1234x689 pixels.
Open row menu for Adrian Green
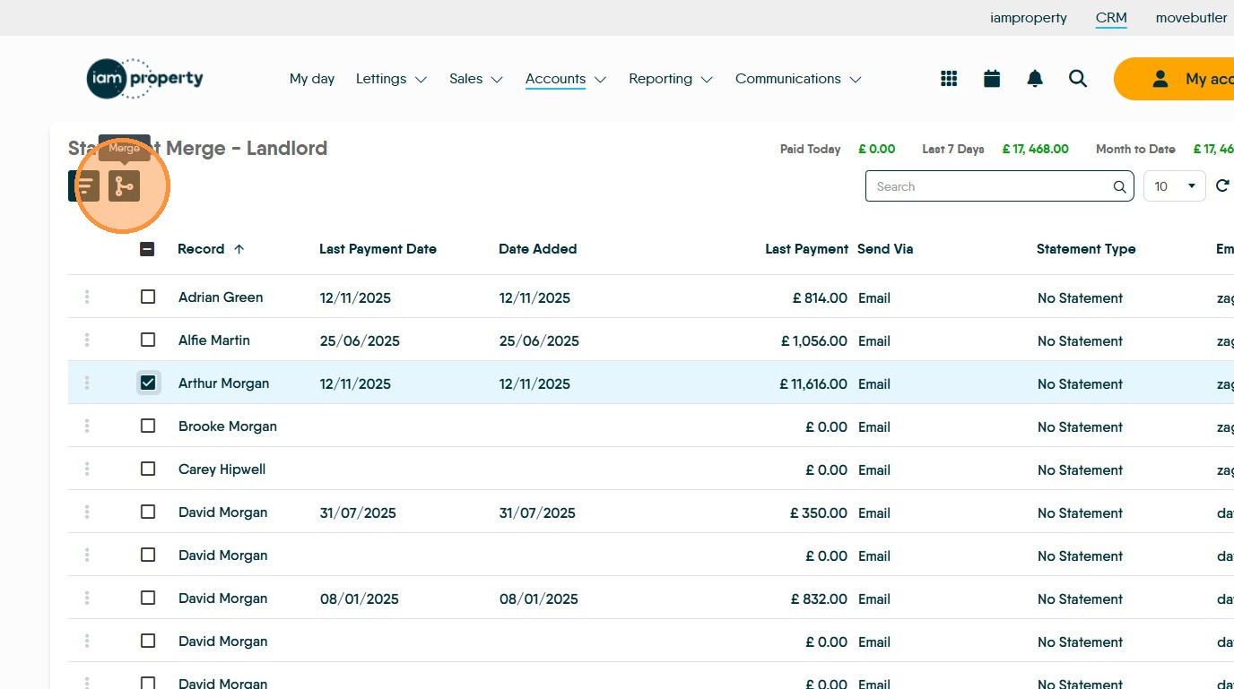[x=87, y=297]
